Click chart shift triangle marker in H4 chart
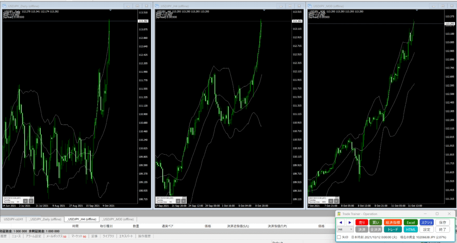Image resolution: width=457 pixels, height=243 pixels. pyautogui.click(x=264, y=10)
